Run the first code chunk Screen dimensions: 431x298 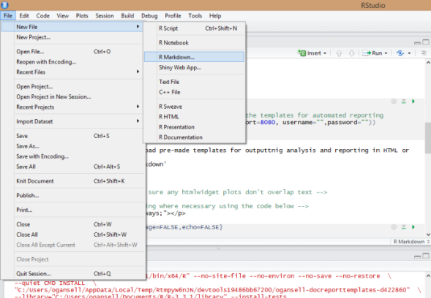click(413, 102)
